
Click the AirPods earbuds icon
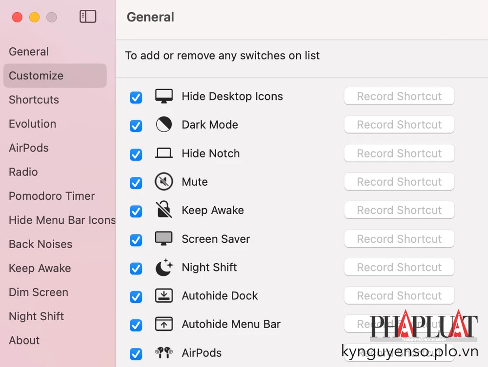coord(164,353)
